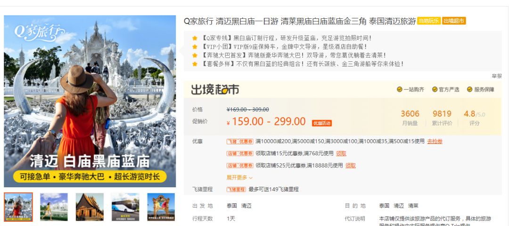Click the 出境超市 orange tag badge
This screenshot has height=226, width=509.
tap(454, 21)
